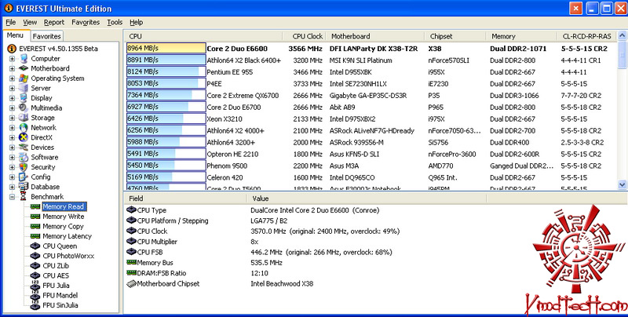This screenshot has width=628, height=317.
Task: Click the Motherboard tree icon
Action: coord(24,68)
